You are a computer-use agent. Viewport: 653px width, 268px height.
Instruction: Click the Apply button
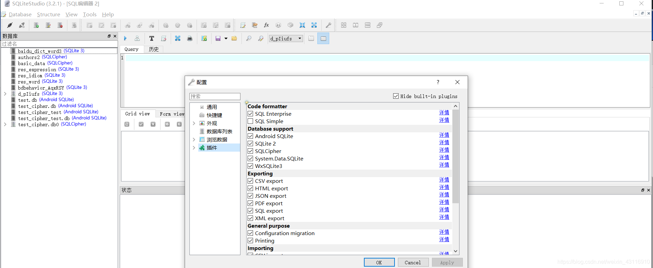pyautogui.click(x=447, y=262)
